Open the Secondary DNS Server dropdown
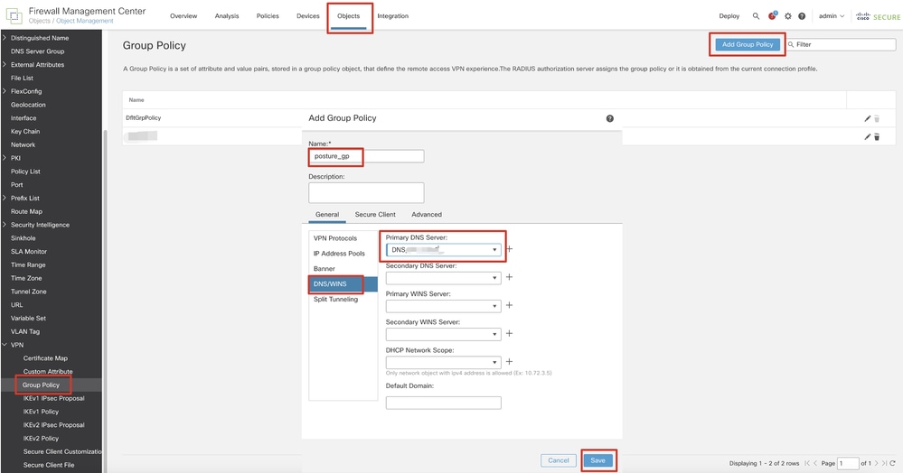Image resolution: width=903 pixels, height=473 pixels. (444, 278)
